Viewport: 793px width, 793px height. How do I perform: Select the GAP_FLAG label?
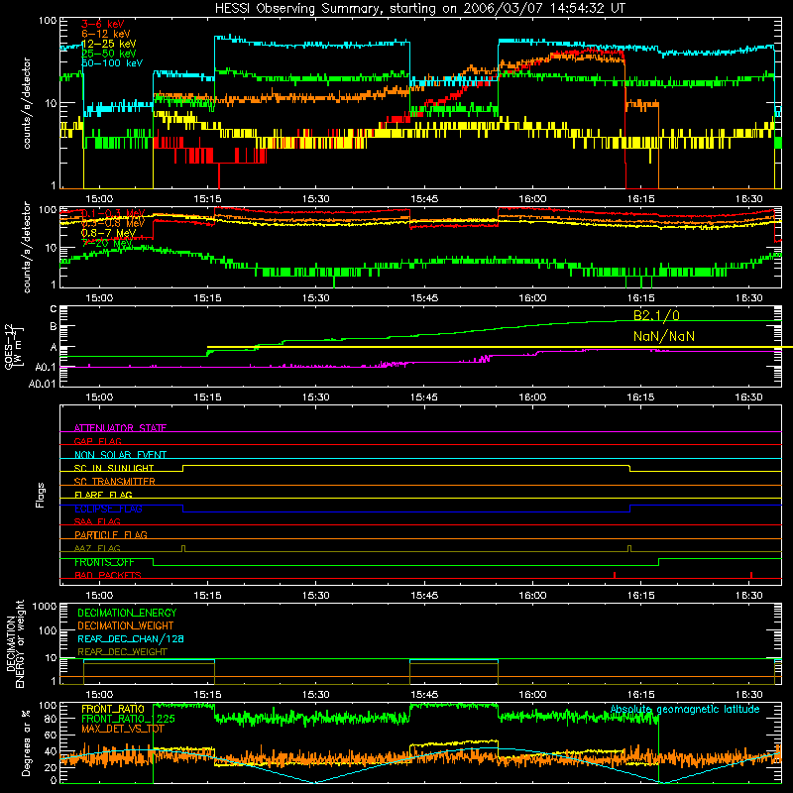(97, 441)
